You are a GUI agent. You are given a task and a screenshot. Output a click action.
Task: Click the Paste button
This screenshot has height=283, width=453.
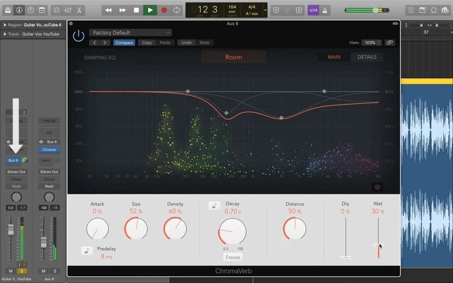[165, 42]
